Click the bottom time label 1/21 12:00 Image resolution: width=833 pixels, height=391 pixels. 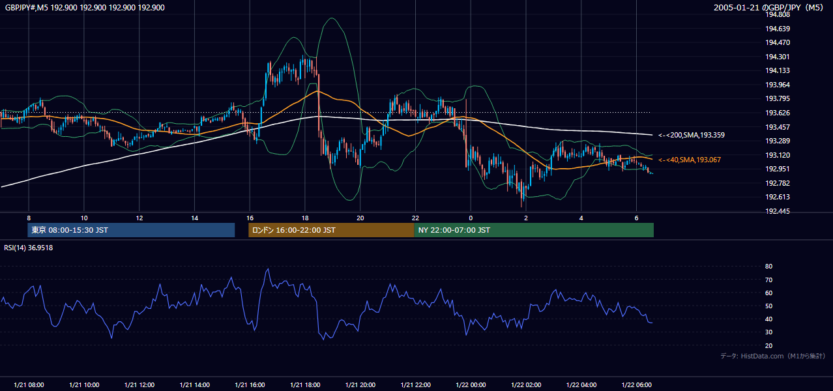[139, 385]
